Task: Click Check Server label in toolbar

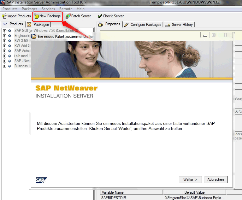Action: tap(113, 16)
